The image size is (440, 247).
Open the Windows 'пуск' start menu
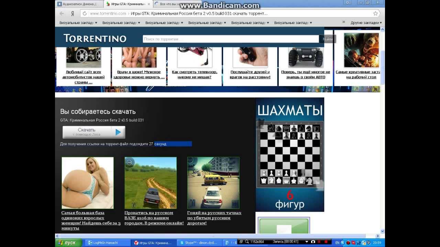click(68, 243)
